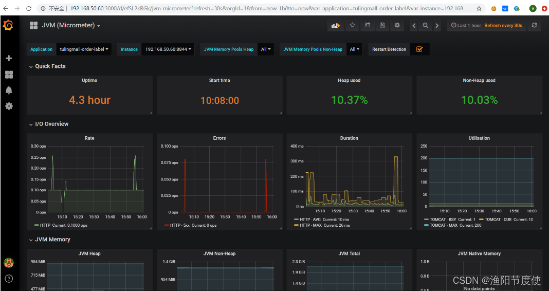Screen dimensions: 549x291
Task: Open the Help question mark icon
Action: pos(9,278)
